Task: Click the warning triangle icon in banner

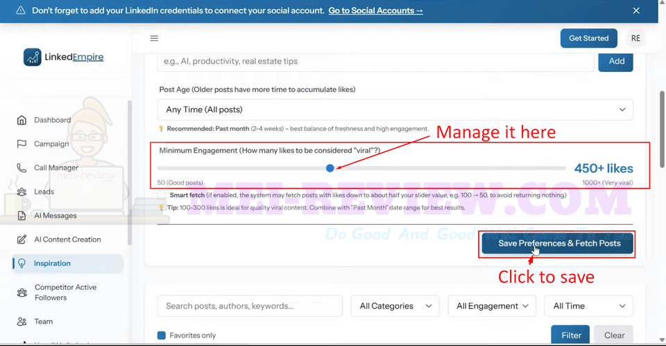Action: pyautogui.click(x=20, y=10)
